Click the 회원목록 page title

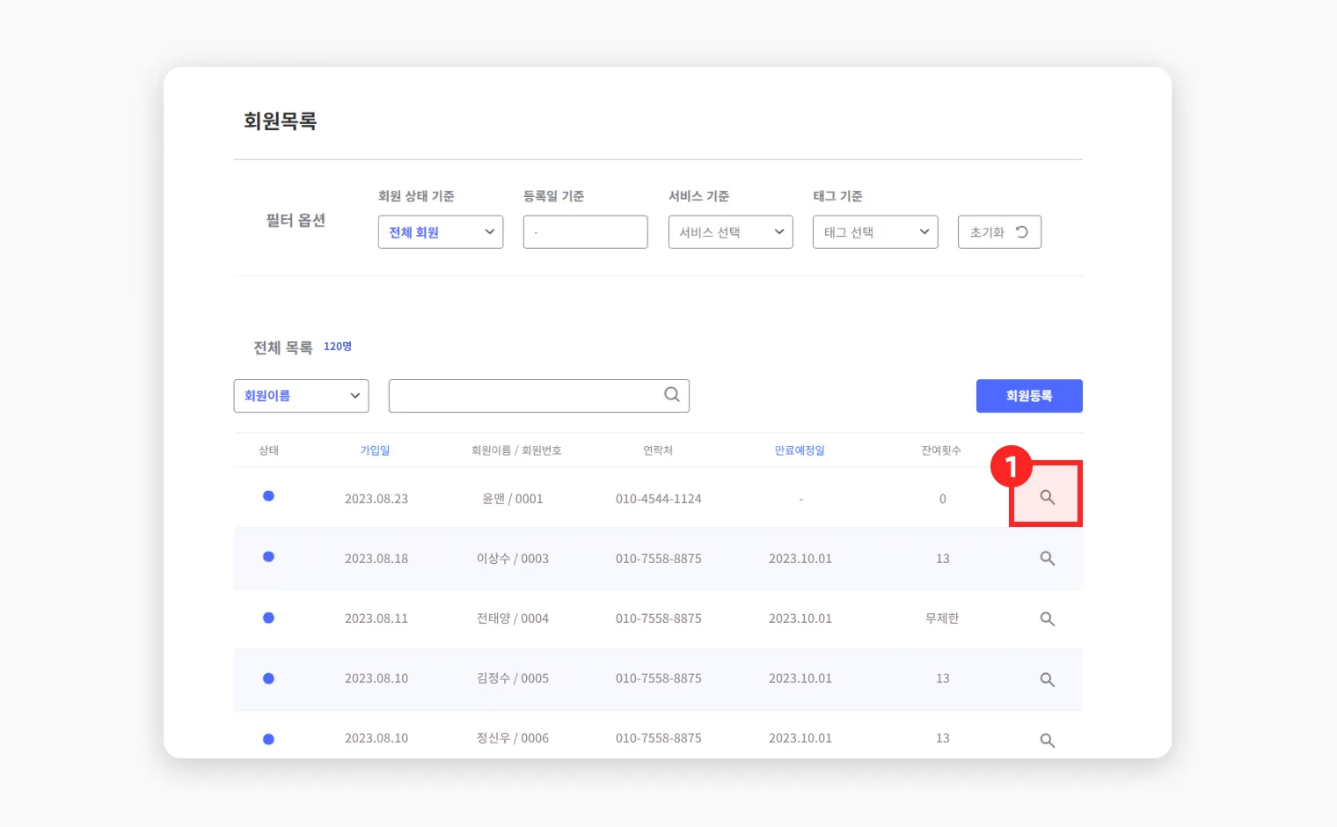pyautogui.click(x=281, y=121)
